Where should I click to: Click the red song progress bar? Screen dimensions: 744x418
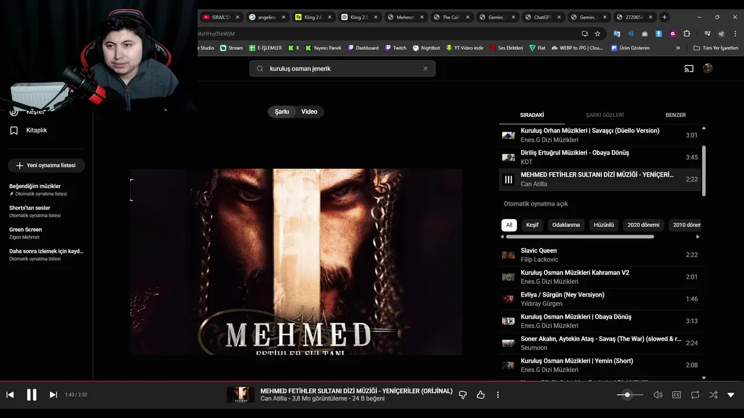[372, 381]
